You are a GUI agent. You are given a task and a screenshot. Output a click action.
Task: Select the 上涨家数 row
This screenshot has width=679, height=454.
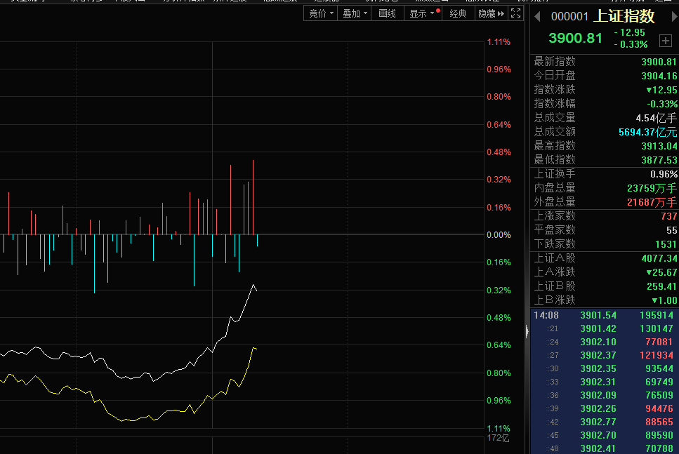pyautogui.click(x=604, y=216)
